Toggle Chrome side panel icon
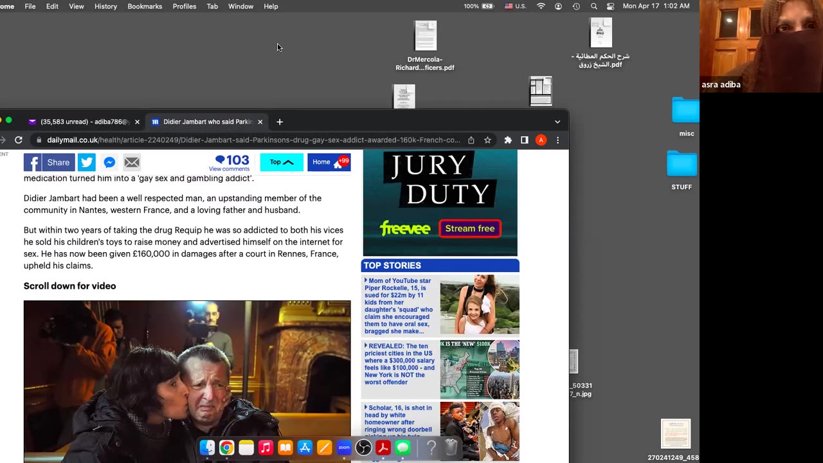The width and height of the screenshot is (823, 463). 525,140
